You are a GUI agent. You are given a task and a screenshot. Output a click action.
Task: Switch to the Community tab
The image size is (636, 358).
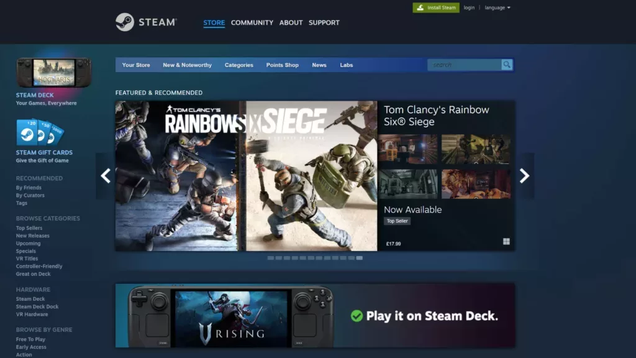(252, 22)
